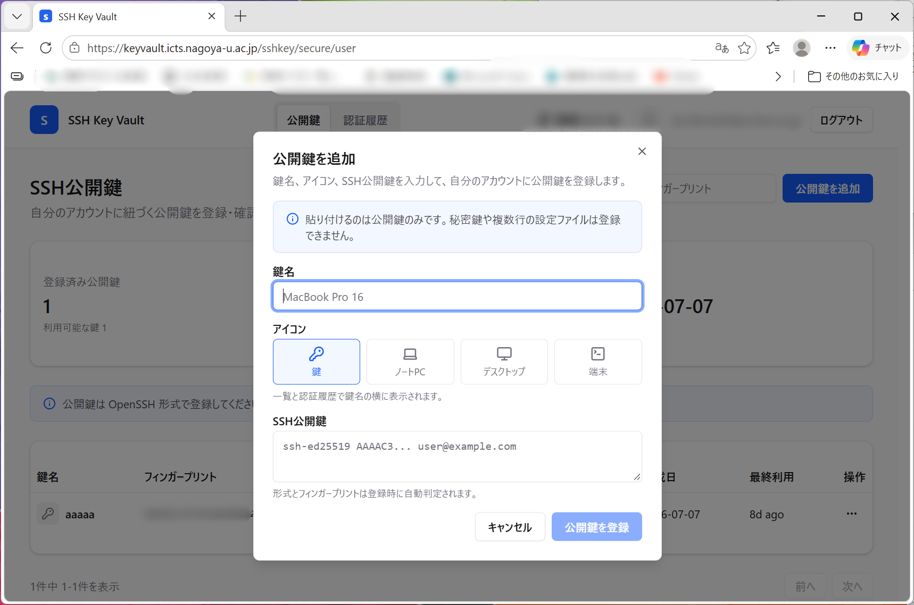Click the favorites bar leftmost icon
Image resolution: width=914 pixels, height=605 pixels.
coord(17,77)
